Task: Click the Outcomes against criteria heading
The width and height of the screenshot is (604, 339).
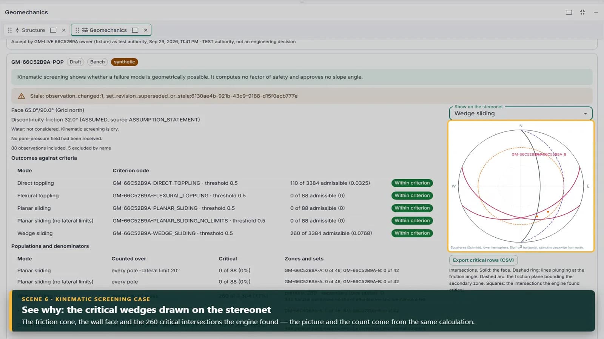Action: click(44, 158)
